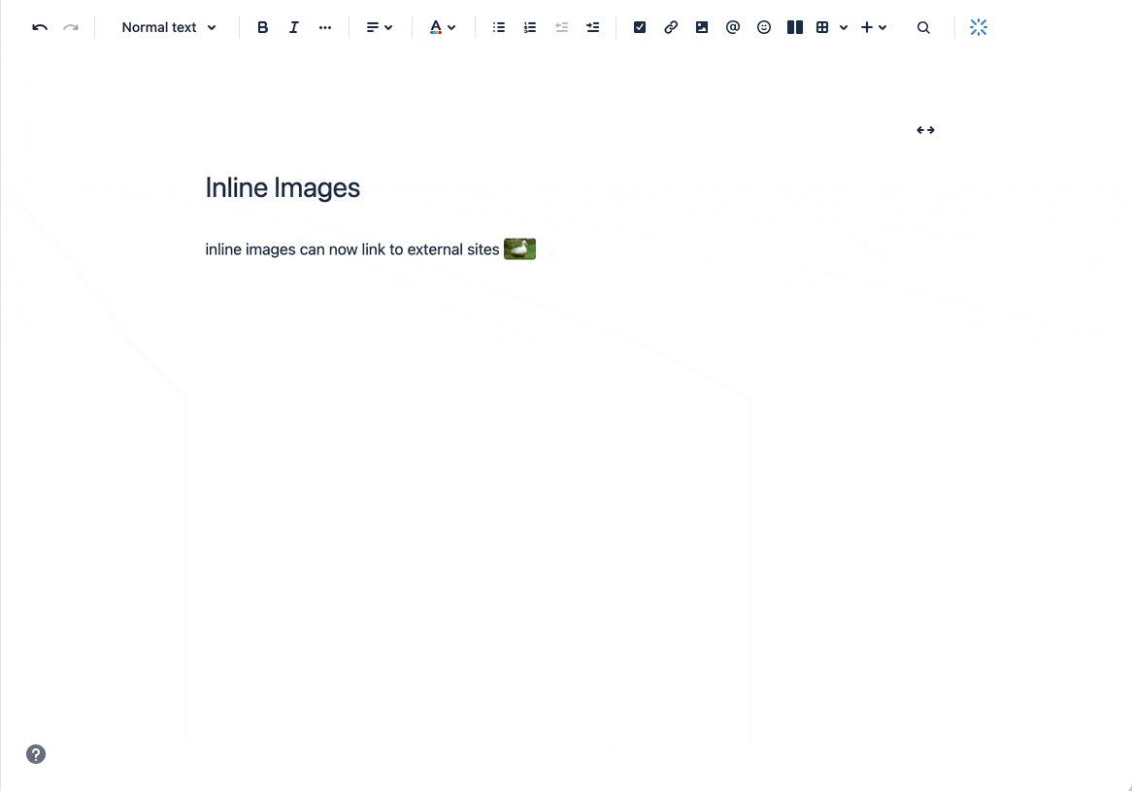
Task: Click the insert link icon
Action: click(671, 27)
